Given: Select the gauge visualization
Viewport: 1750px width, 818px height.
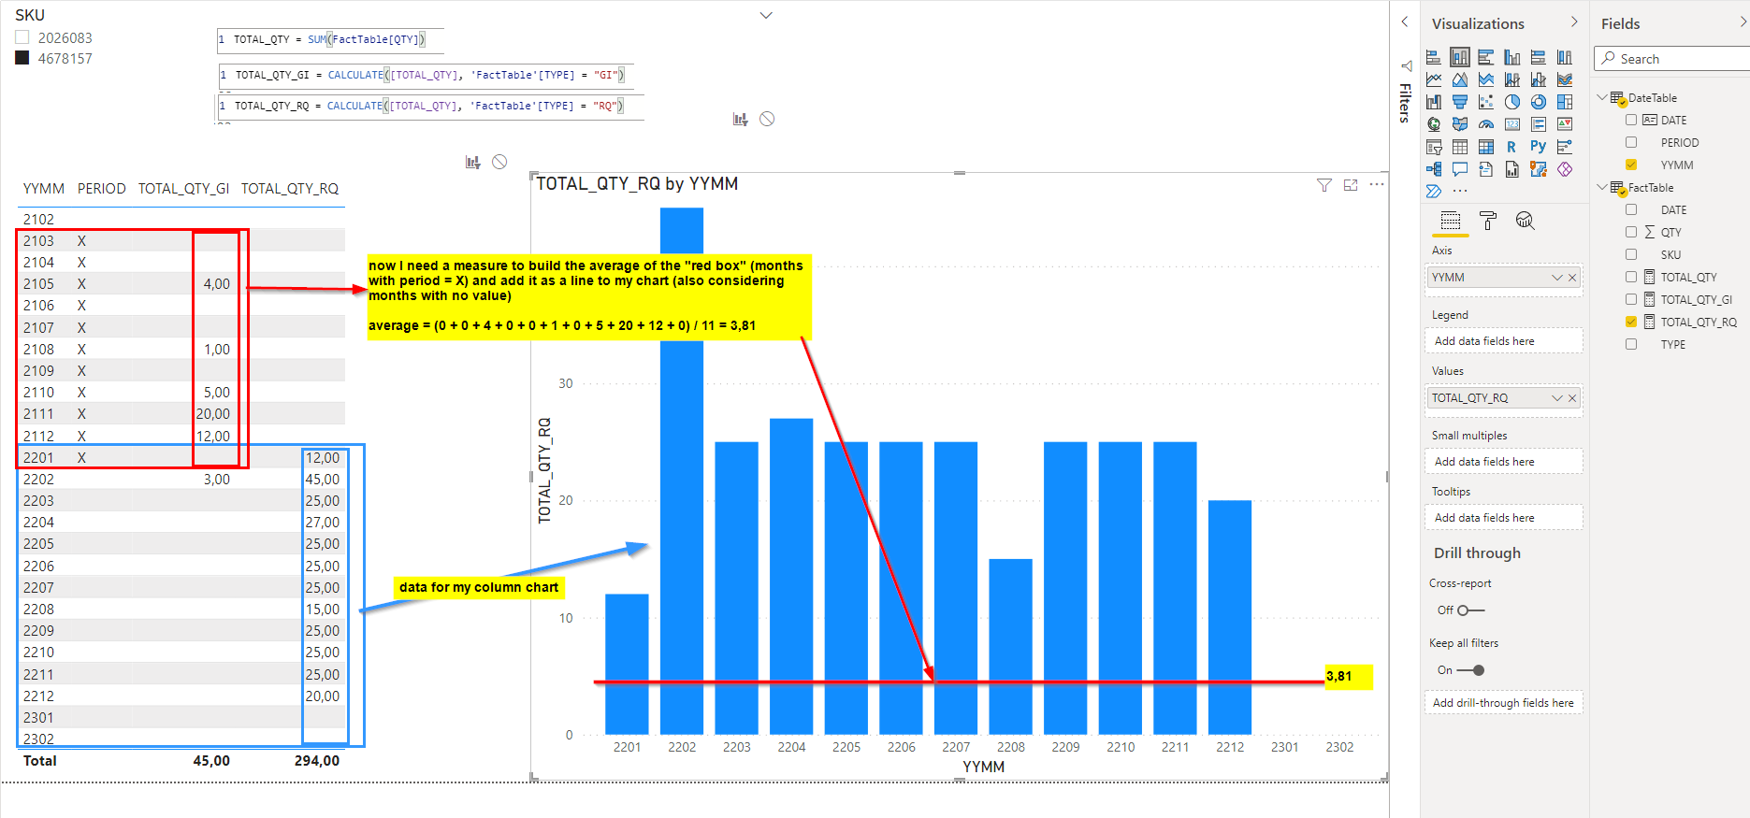Looking at the screenshot, I should pyautogui.click(x=1486, y=124).
